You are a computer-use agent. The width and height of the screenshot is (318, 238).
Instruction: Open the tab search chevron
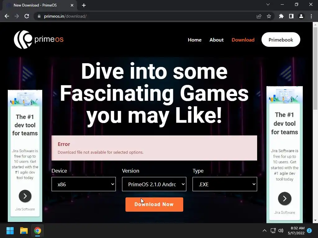tap(268, 4)
